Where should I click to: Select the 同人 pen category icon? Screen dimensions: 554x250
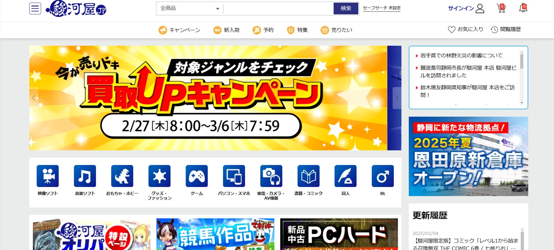coord(345,176)
